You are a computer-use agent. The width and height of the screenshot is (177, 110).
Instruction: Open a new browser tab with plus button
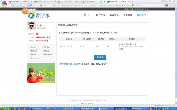click(x=133, y=2)
